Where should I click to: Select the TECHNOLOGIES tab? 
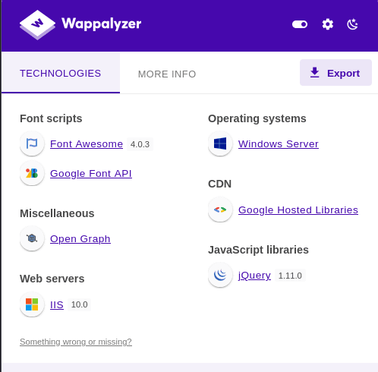pos(61,73)
